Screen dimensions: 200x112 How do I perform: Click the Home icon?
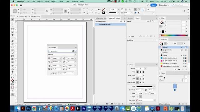tap(21, 5)
